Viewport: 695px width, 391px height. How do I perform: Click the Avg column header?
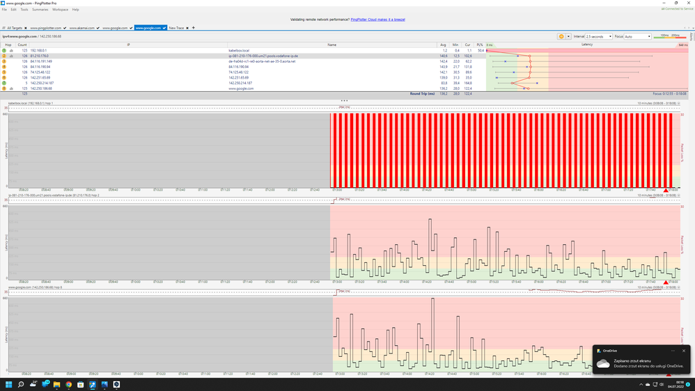click(x=444, y=45)
